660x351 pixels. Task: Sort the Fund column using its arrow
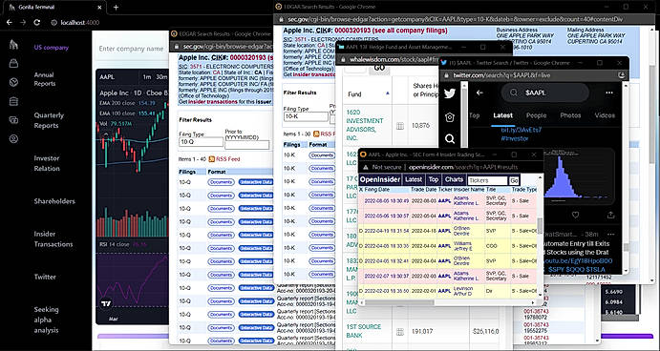pyautogui.click(x=388, y=93)
